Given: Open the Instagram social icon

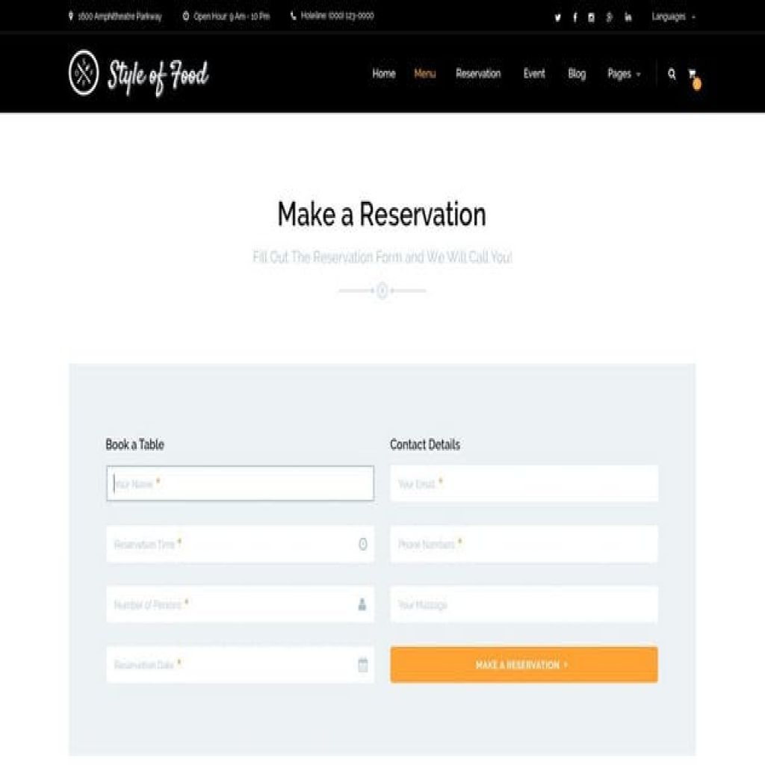Looking at the screenshot, I should (x=592, y=18).
